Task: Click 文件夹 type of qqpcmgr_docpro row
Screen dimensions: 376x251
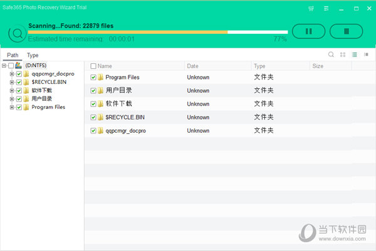Action: [x=264, y=131]
